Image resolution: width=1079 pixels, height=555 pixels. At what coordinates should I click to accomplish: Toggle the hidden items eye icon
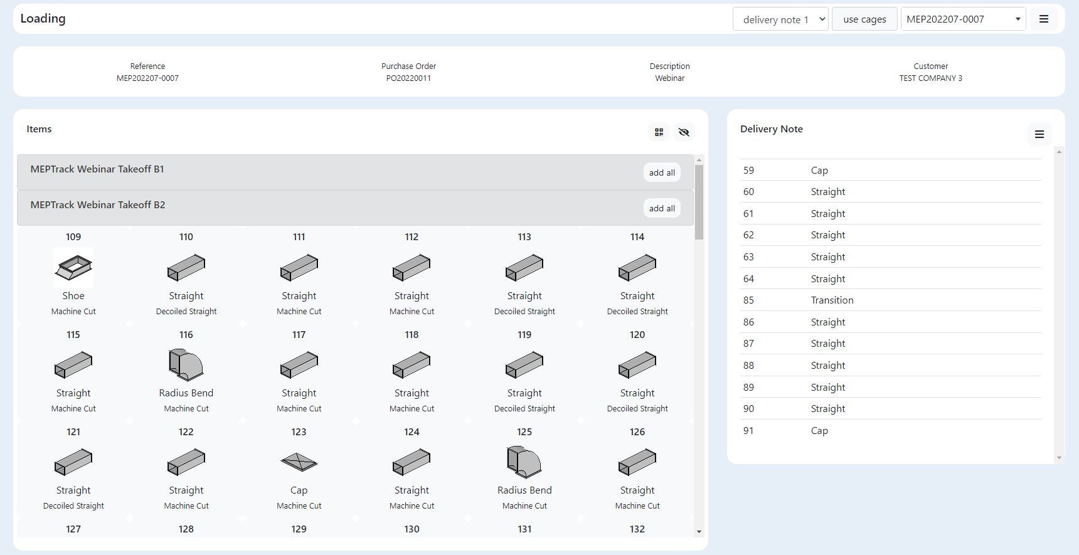pyautogui.click(x=684, y=132)
